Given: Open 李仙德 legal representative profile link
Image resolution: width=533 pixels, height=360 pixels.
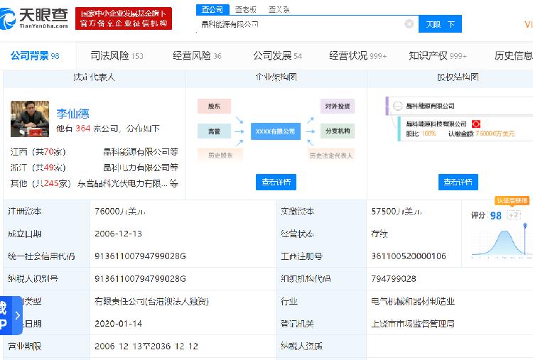Looking at the screenshot, I should click(72, 114).
